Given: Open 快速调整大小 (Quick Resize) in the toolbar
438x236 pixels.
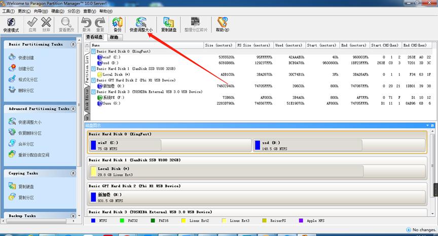Looking at the screenshot, I should [x=140, y=24].
